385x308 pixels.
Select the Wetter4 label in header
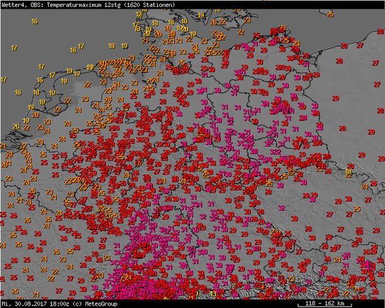tap(14, 4)
